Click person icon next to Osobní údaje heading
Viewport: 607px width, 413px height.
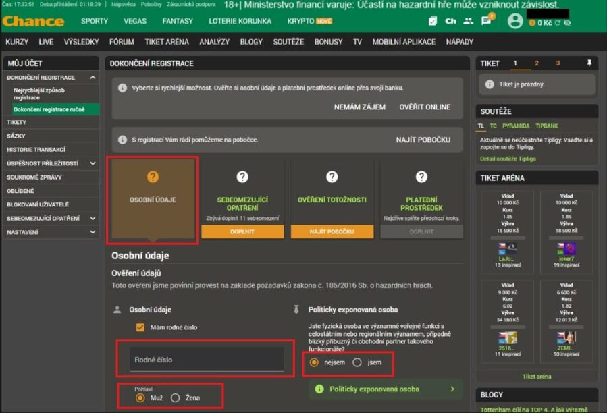pyautogui.click(x=117, y=310)
